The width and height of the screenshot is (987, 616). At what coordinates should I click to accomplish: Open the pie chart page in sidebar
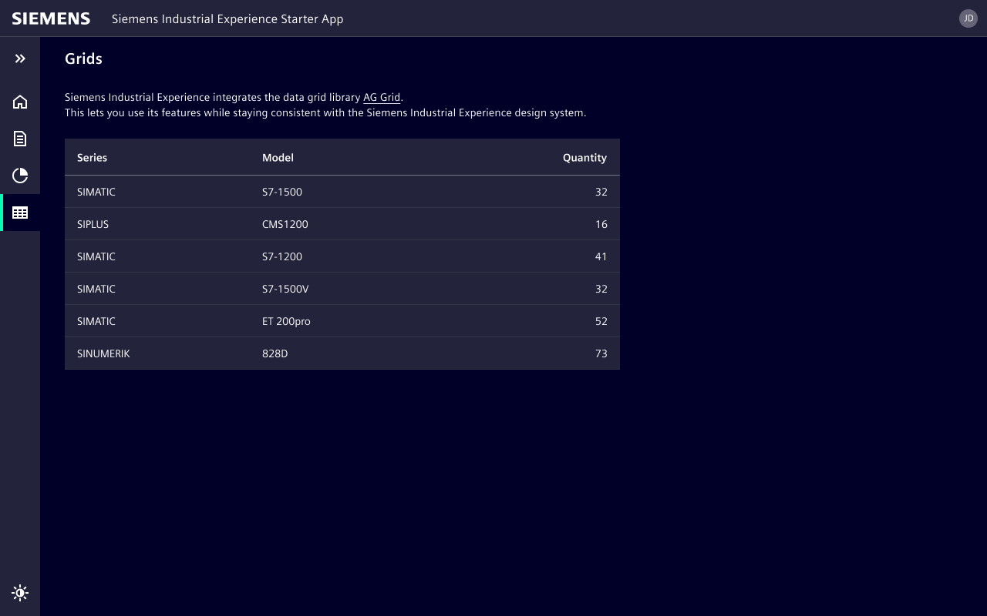(x=20, y=176)
